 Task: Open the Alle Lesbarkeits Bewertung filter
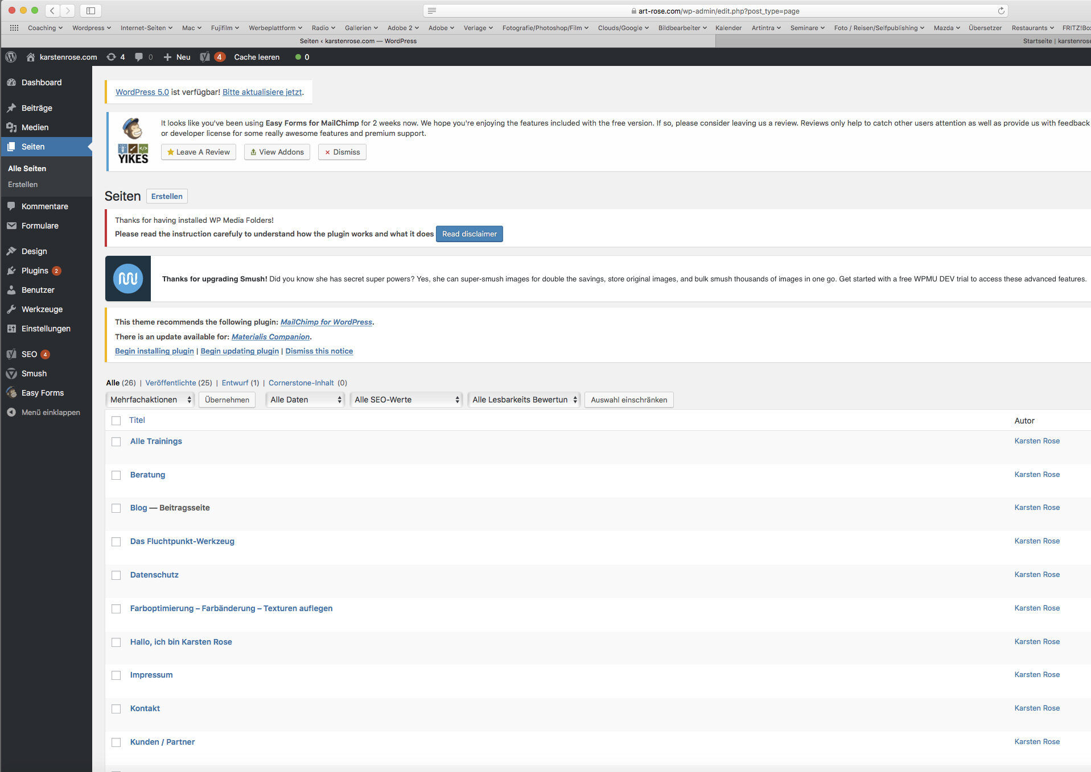(x=524, y=400)
